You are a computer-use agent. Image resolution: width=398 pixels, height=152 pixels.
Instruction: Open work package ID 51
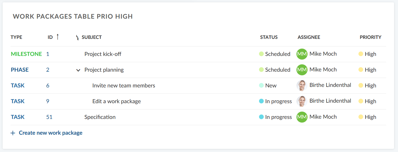tap(49, 117)
